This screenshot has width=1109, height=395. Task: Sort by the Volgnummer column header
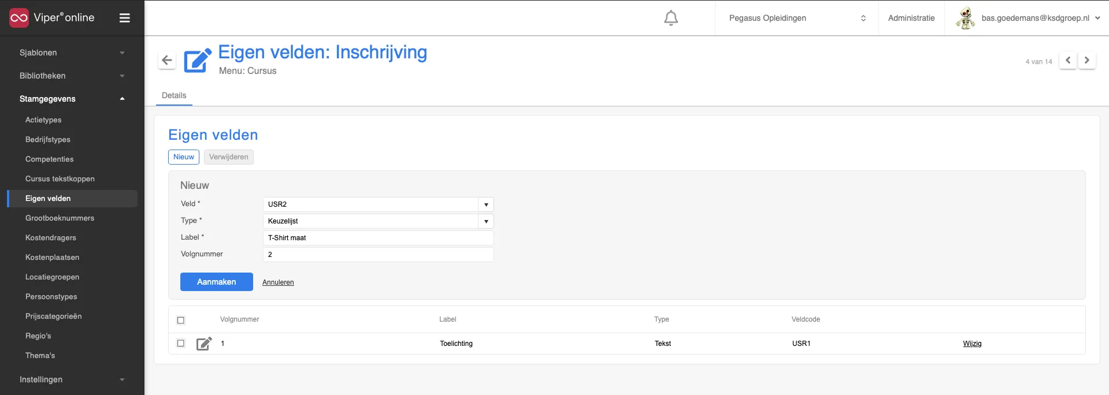tap(239, 319)
